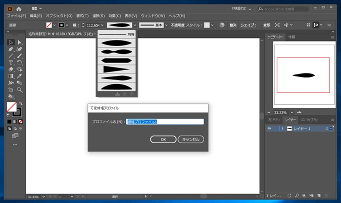Select the Rotate tool

point(20,62)
